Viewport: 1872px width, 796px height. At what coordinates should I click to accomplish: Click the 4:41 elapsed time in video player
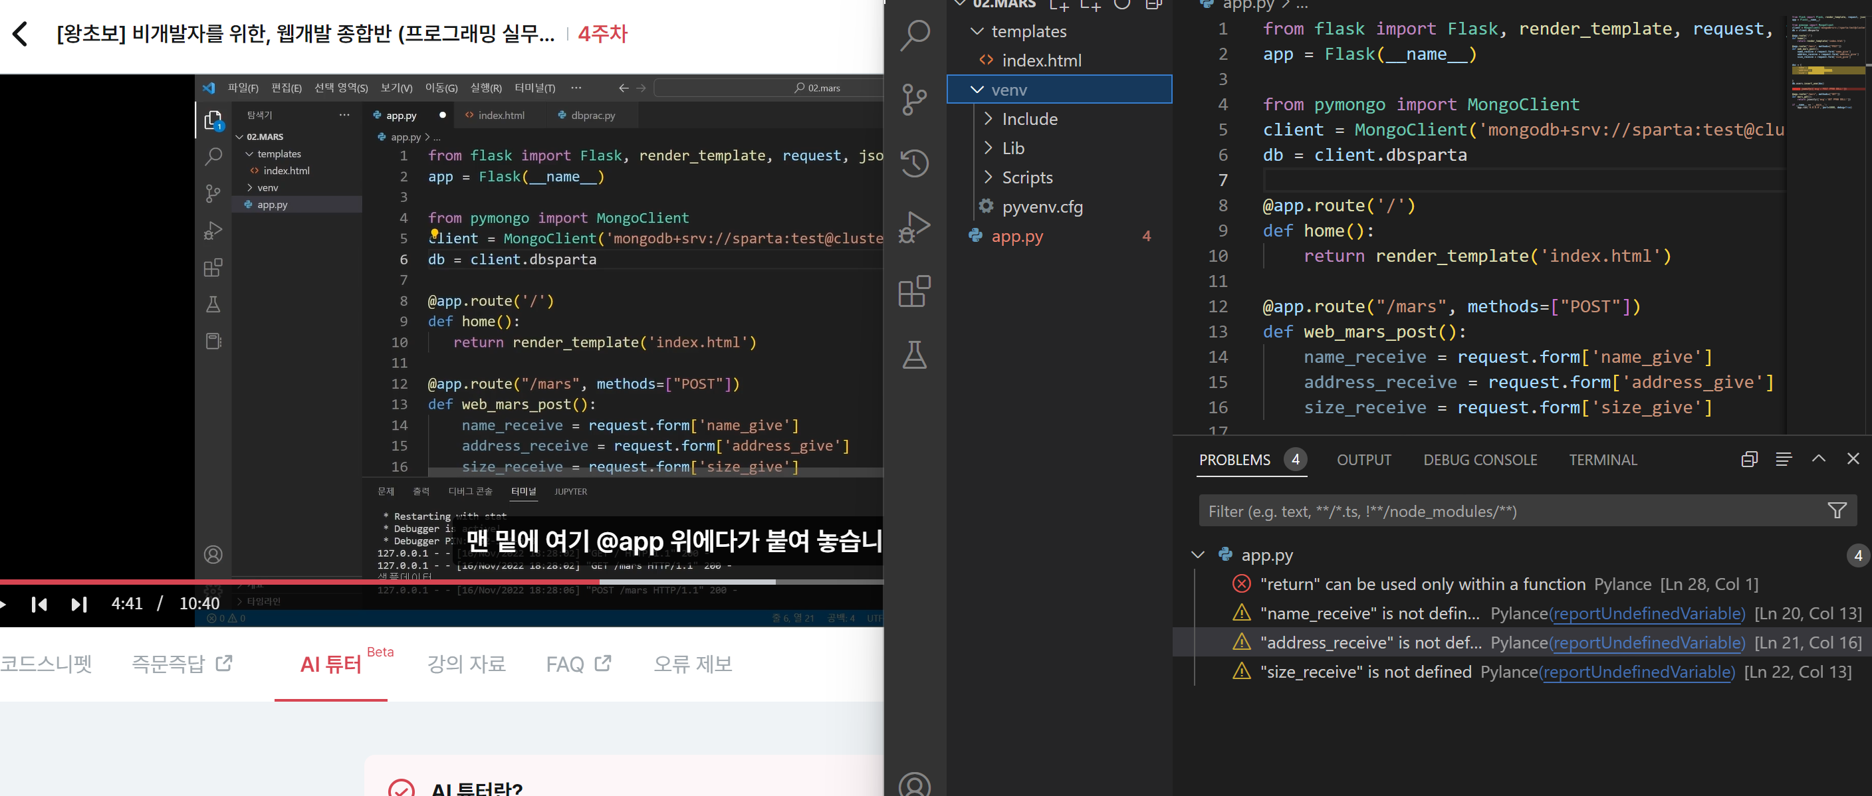(126, 604)
